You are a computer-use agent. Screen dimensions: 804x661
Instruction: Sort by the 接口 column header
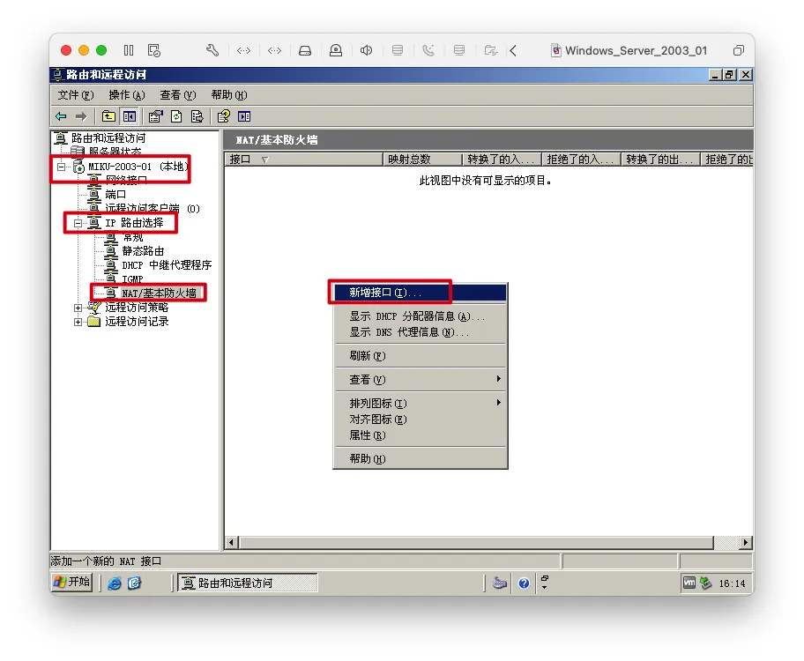pyautogui.click(x=303, y=160)
